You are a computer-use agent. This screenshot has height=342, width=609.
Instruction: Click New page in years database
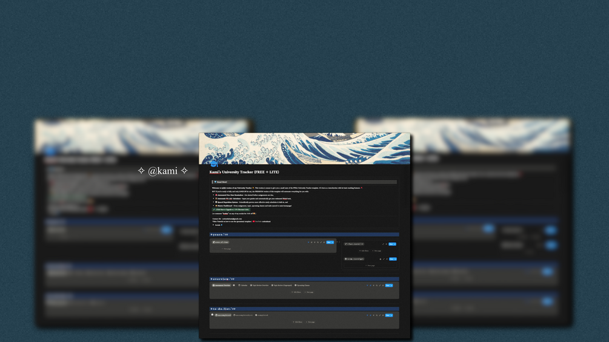(227, 249)
